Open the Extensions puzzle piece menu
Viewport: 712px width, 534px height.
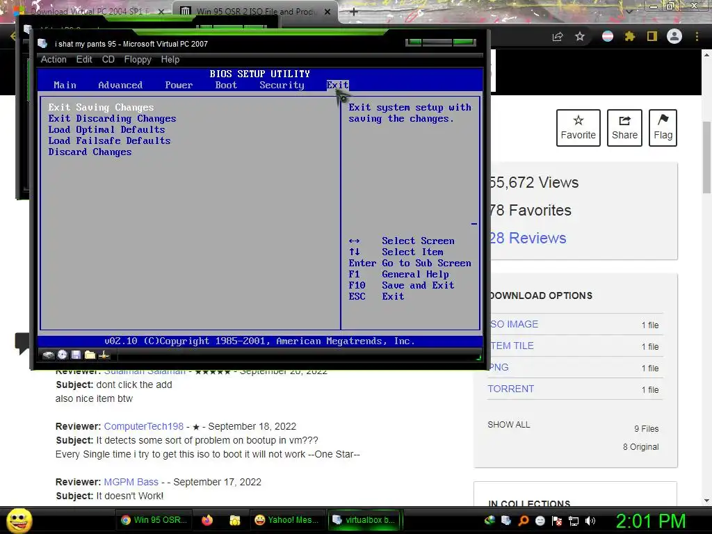pyautogui.click(x=630, y=36)
